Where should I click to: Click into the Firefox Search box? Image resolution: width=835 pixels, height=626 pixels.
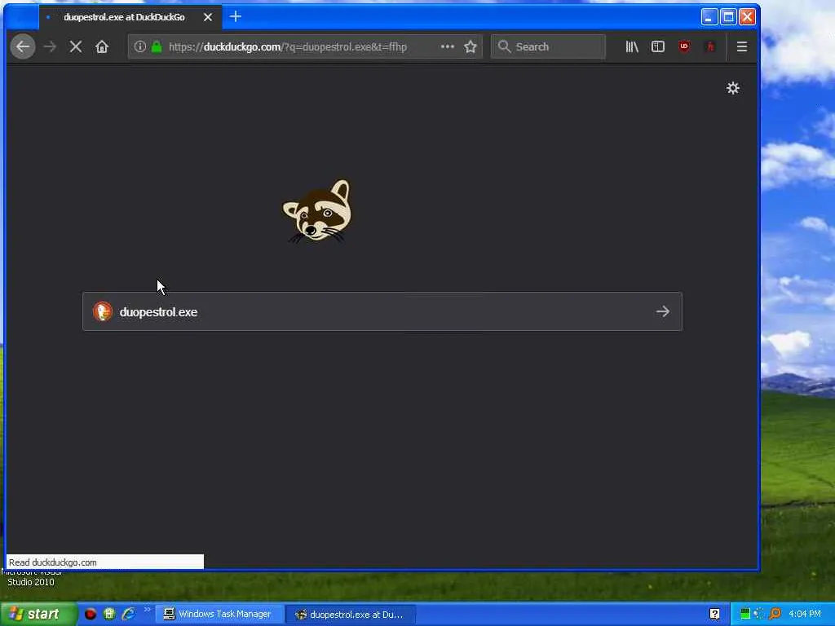coord(548,46)
